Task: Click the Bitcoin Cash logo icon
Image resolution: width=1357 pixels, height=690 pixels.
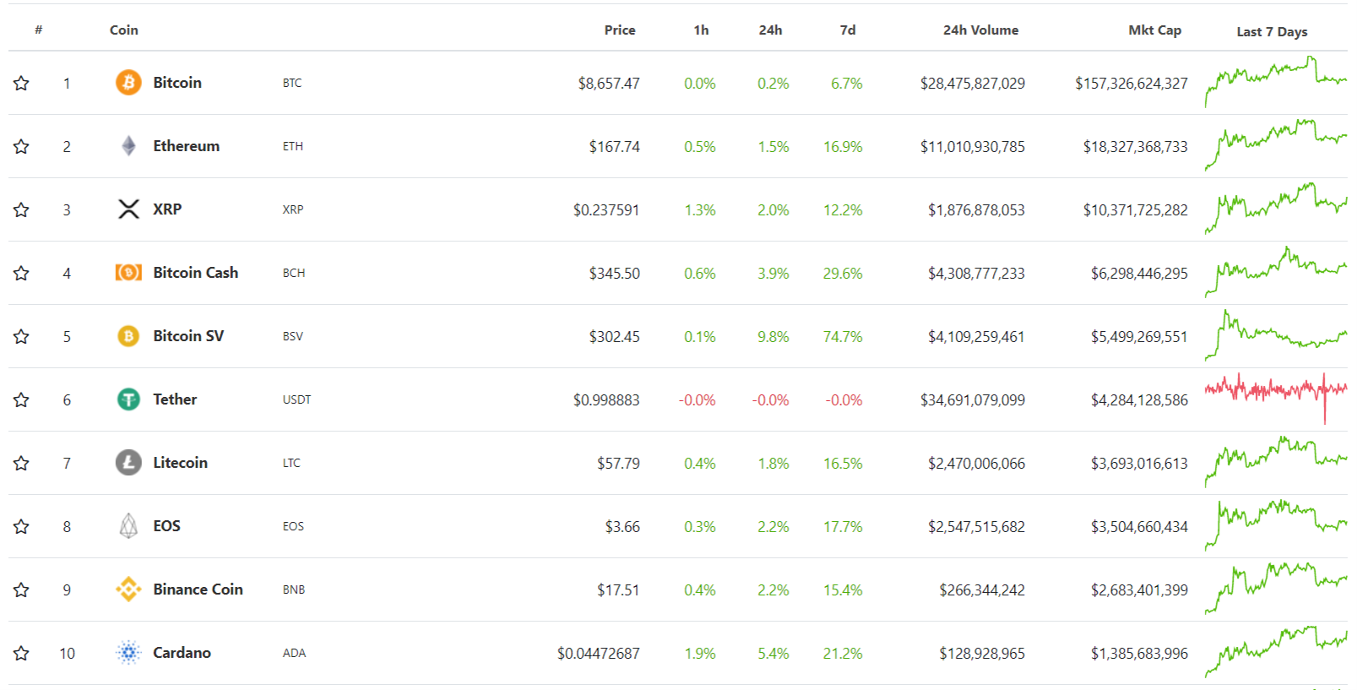Action: pyautogui.click(x=128, y=273)
